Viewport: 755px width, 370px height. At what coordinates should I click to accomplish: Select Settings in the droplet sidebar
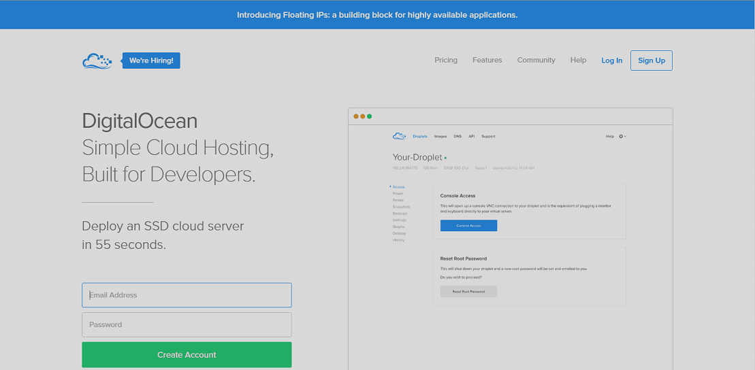click(399, 220)
